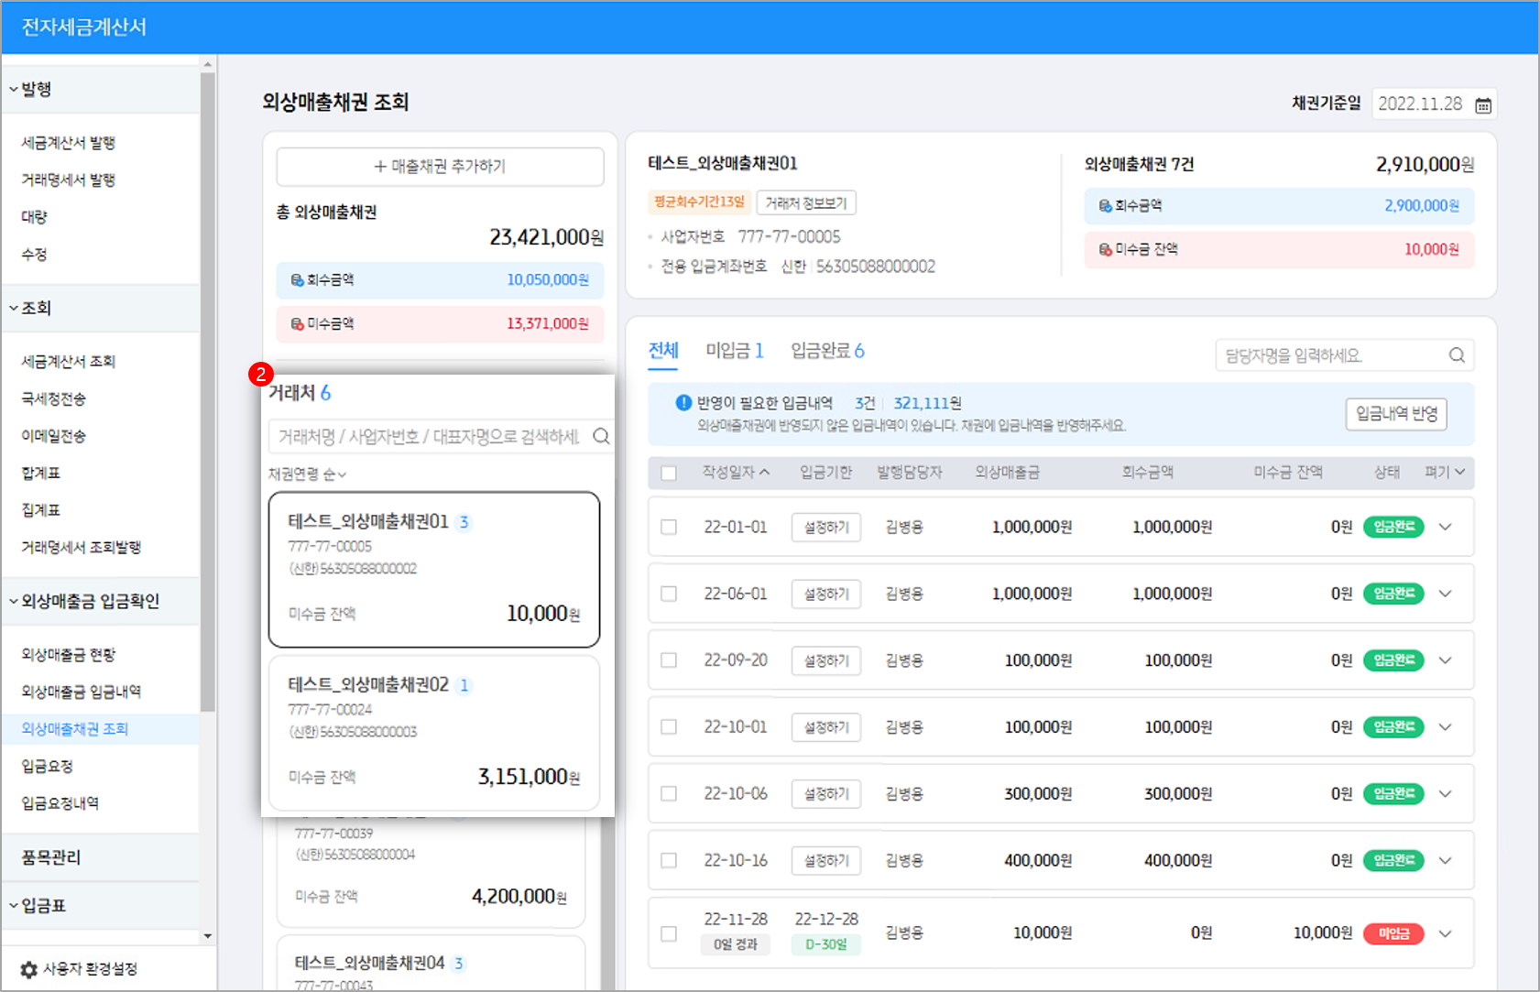1540x992 pixels.
Task: Open 외상매출금 입금내역 menu item
Action: click(x=82, y=692)
